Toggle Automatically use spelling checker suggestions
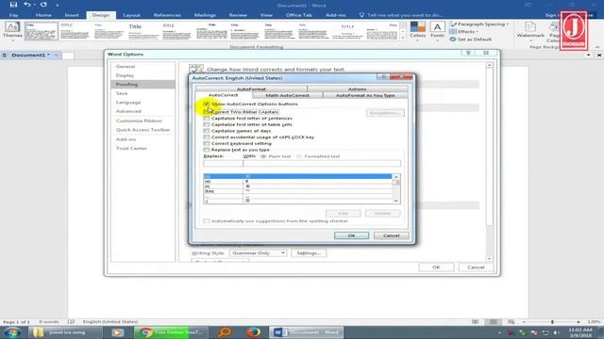Image resolution: width=604 pixels, height=339 pixels. (x=207, y=221)
